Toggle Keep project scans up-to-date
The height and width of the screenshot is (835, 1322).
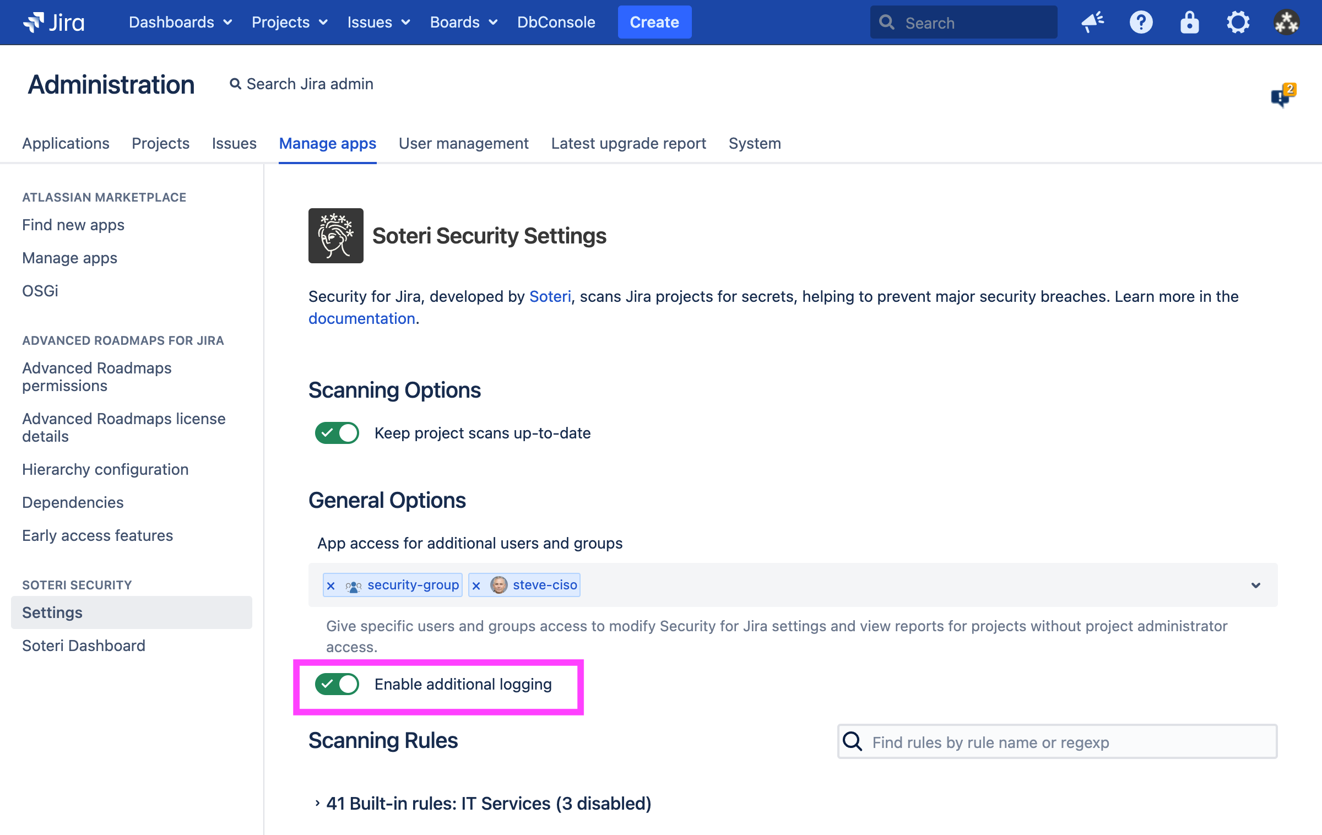(x=337, y=433)
